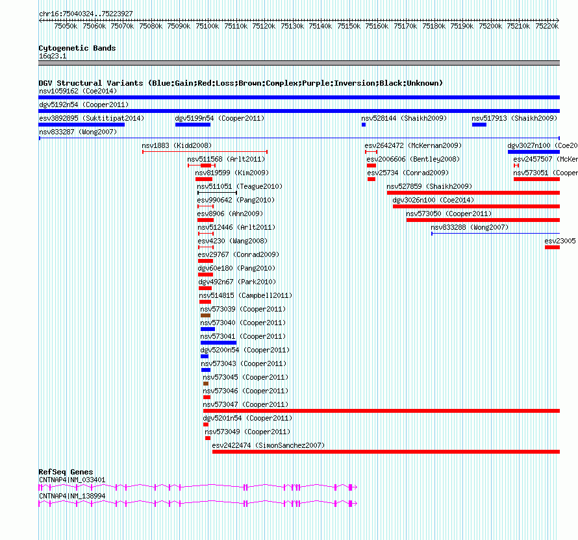Viewport: 578px width, 540px height.
Task: Click the blue gain bar under nsv573041
Action: pos(218,343)
